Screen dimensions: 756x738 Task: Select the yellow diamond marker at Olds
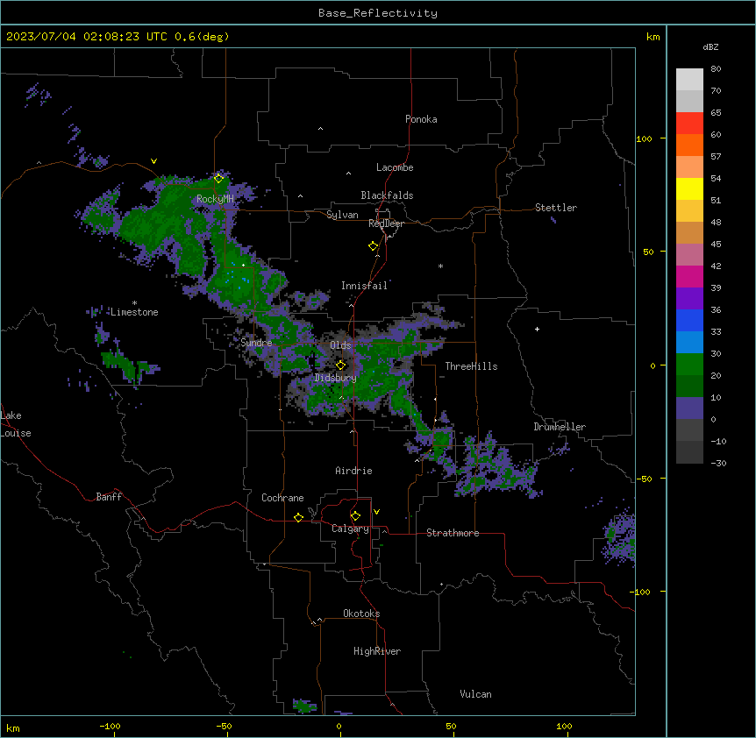341,365
